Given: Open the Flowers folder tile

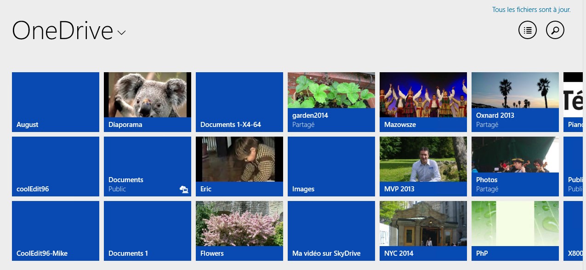Looking at the screenshot, I should (x=239, y=231).
